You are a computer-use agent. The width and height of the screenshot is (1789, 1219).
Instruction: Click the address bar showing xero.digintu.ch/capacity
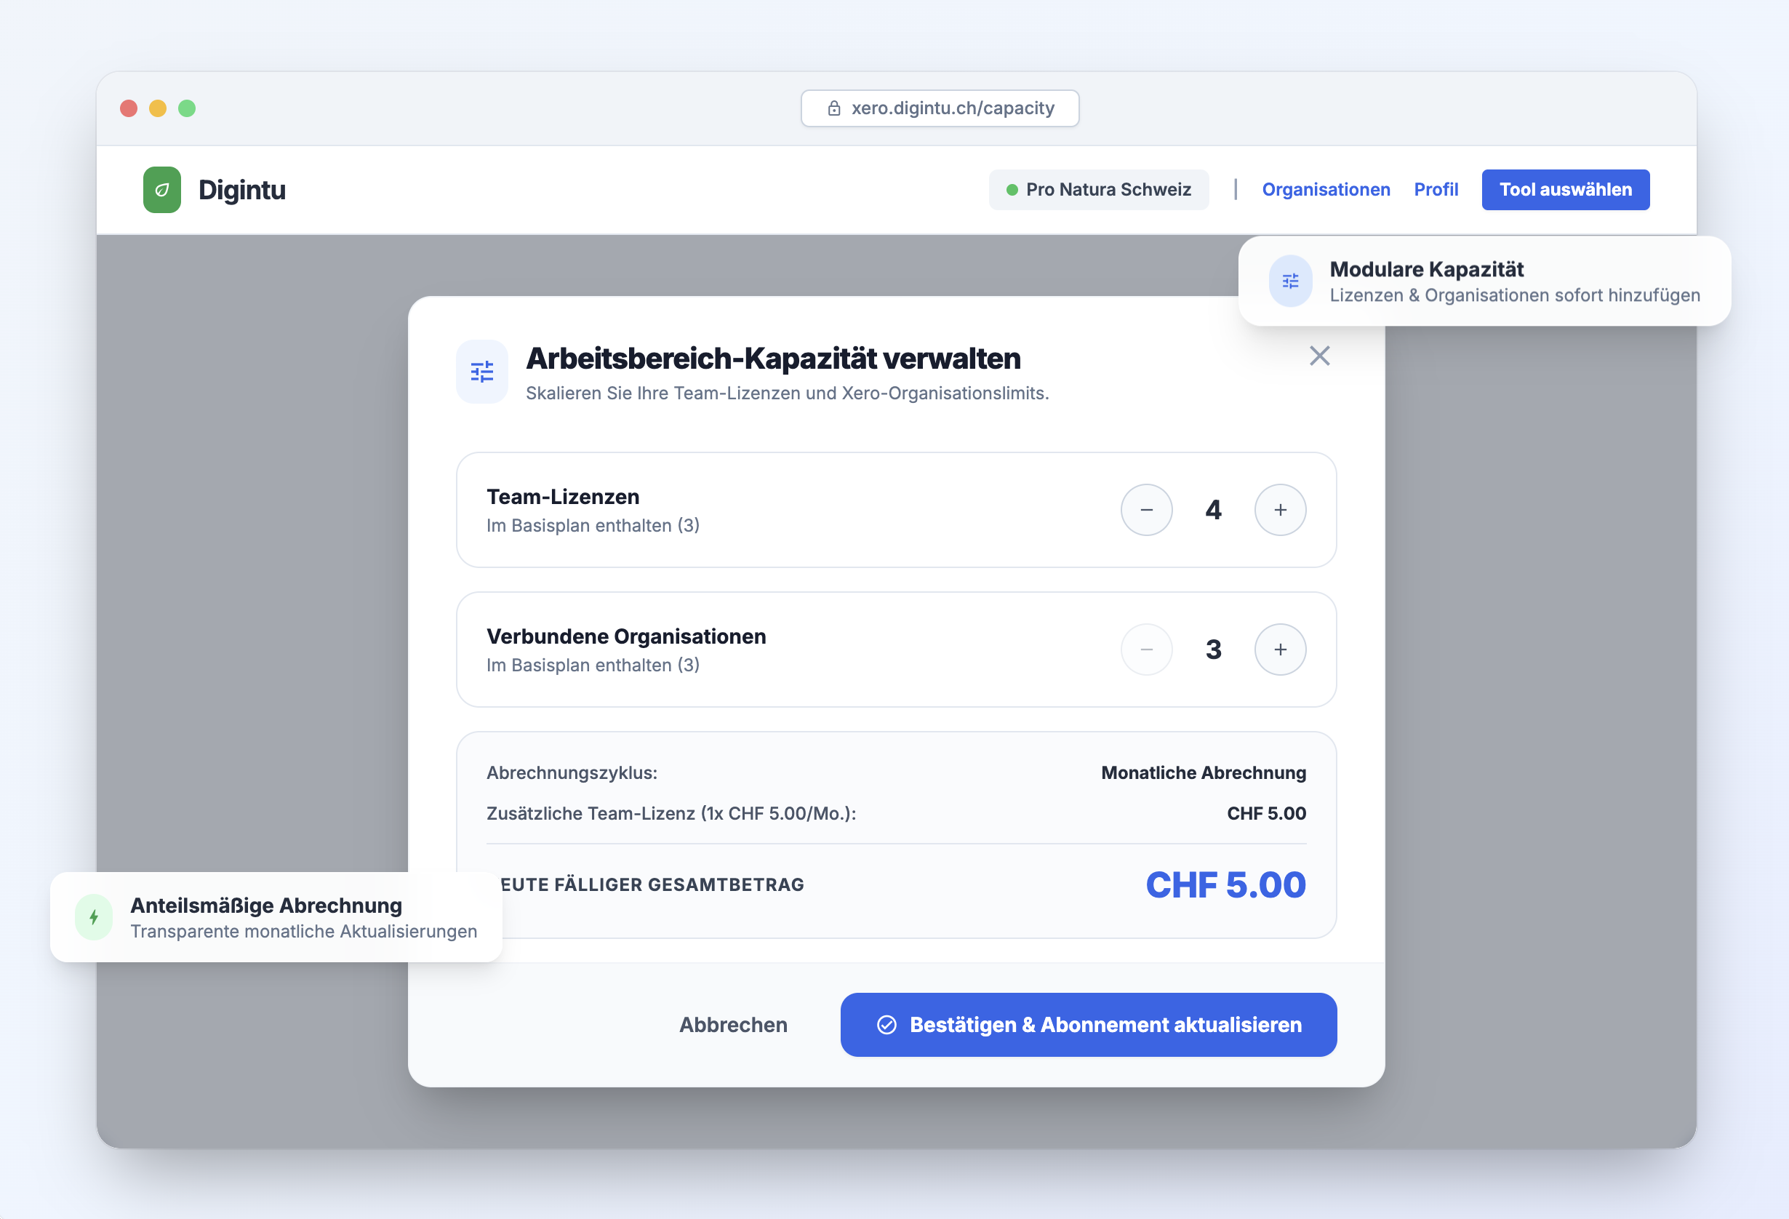tap(940, 108)
